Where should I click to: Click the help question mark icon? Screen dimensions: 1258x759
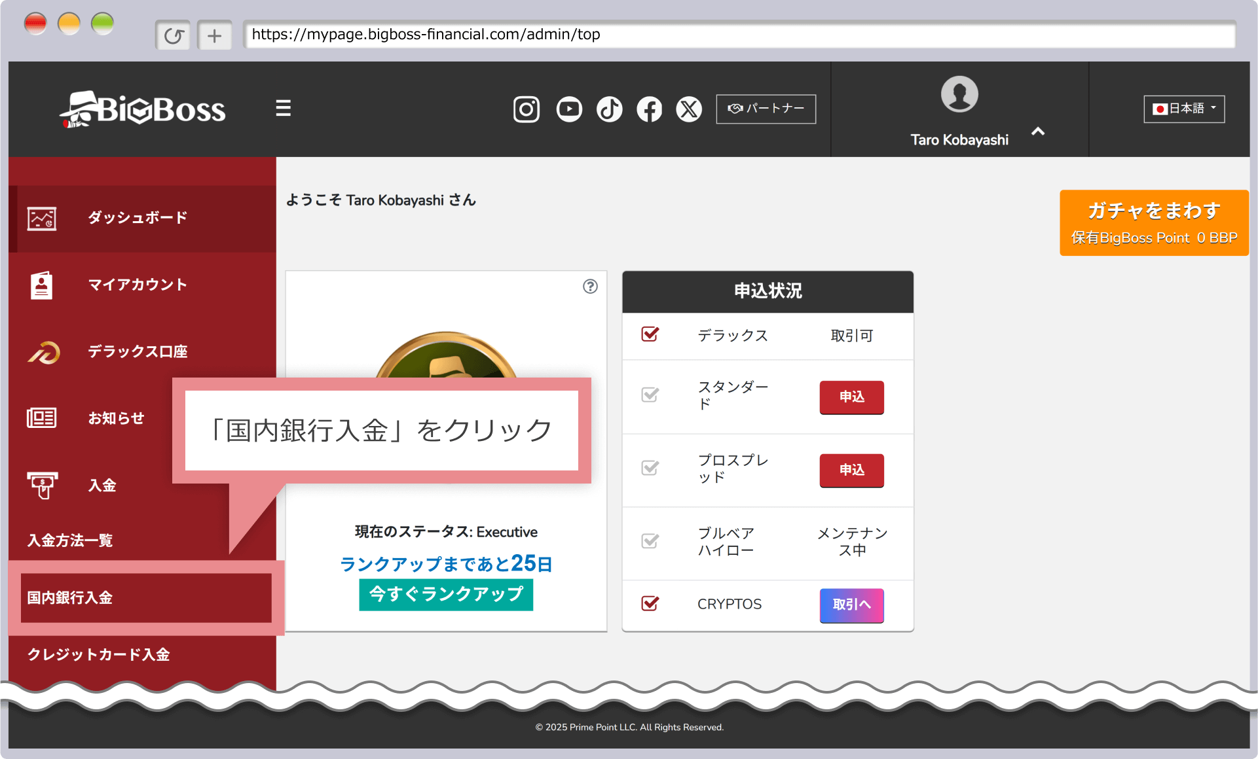(x=590, y=287)
